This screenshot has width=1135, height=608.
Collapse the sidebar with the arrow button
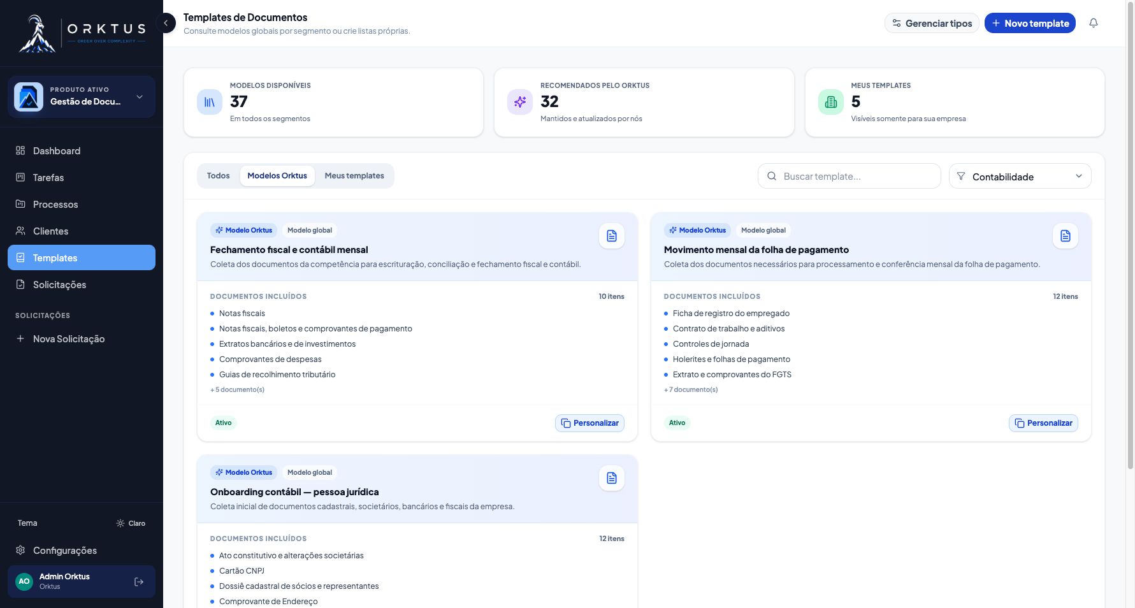(166, 23)
